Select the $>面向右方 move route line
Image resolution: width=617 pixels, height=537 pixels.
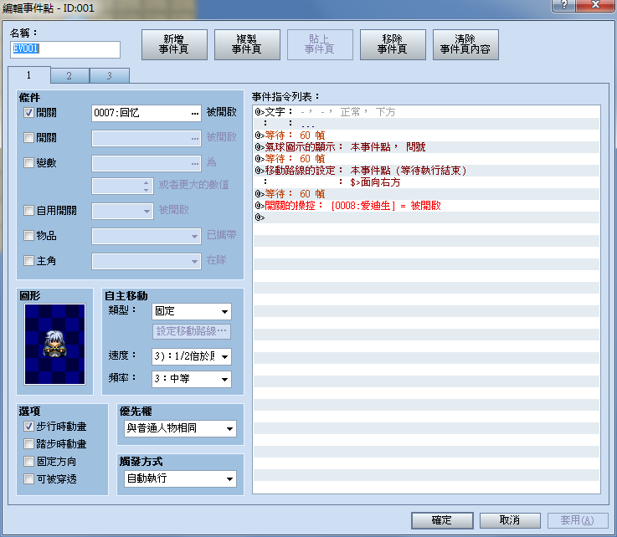click(x=427, y=182)
